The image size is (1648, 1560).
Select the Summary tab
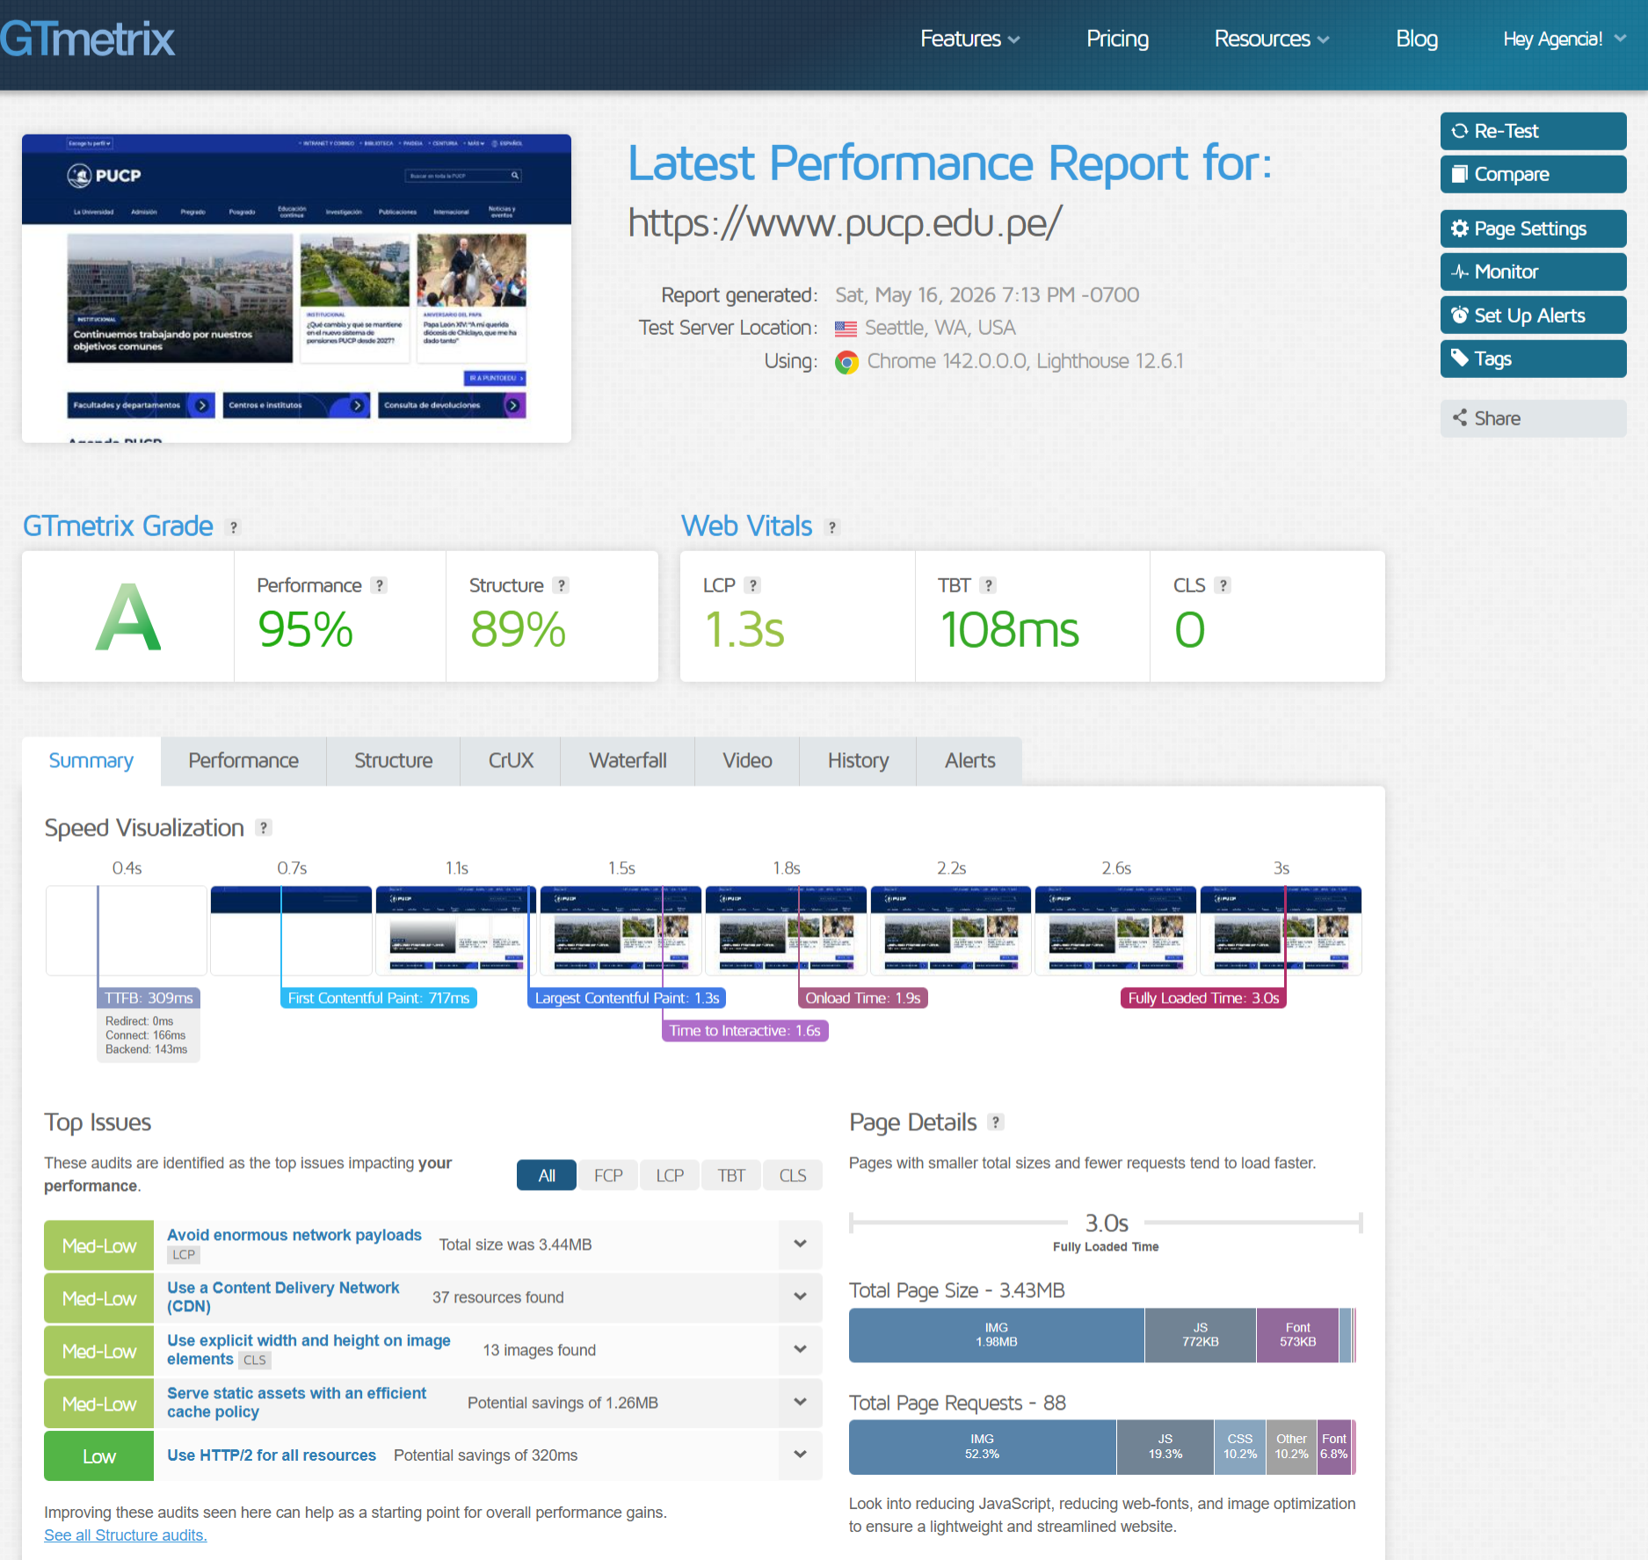click(91, 761)
